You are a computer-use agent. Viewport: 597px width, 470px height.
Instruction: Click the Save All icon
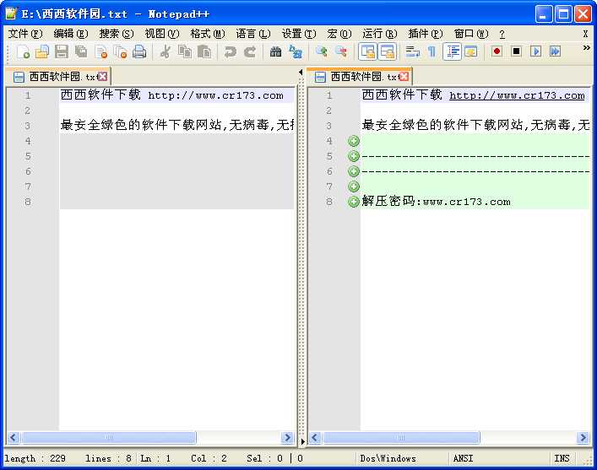point(81,51)
